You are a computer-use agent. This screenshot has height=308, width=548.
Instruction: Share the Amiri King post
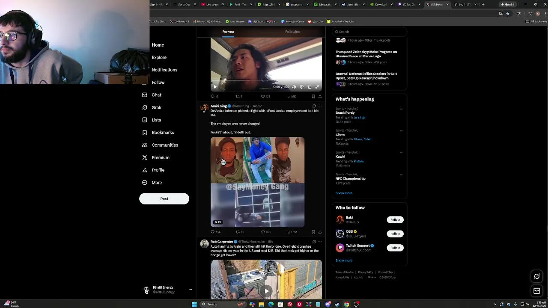pos(320,232)
